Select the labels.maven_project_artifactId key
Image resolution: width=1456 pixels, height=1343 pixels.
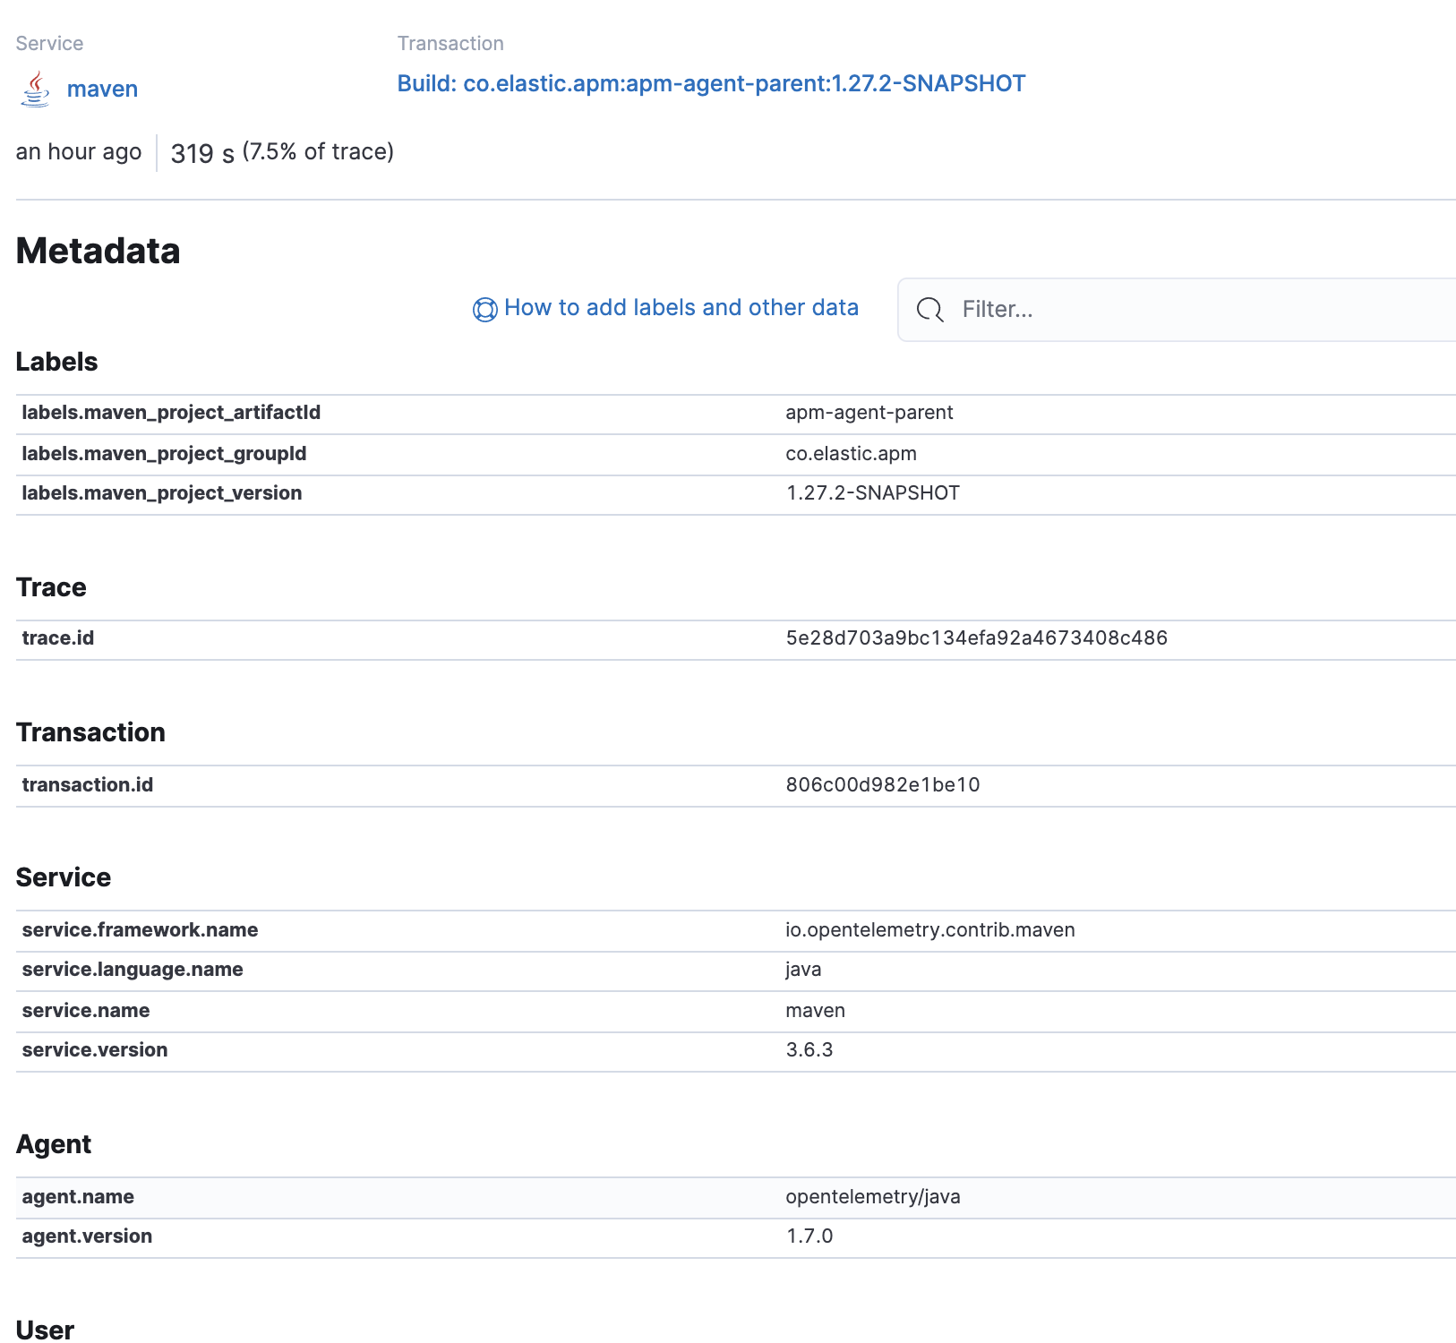tap(171, 413)
